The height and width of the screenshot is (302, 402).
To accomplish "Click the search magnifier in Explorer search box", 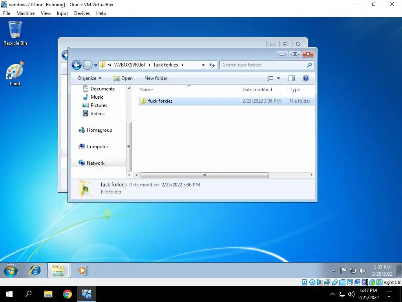I will [309, 65].
